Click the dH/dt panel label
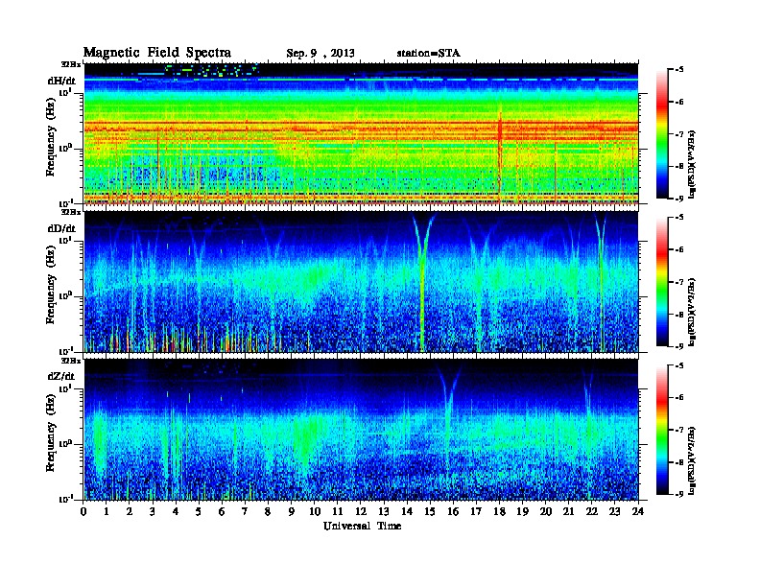This screenshot has height=587, width=760. point(61,81)
